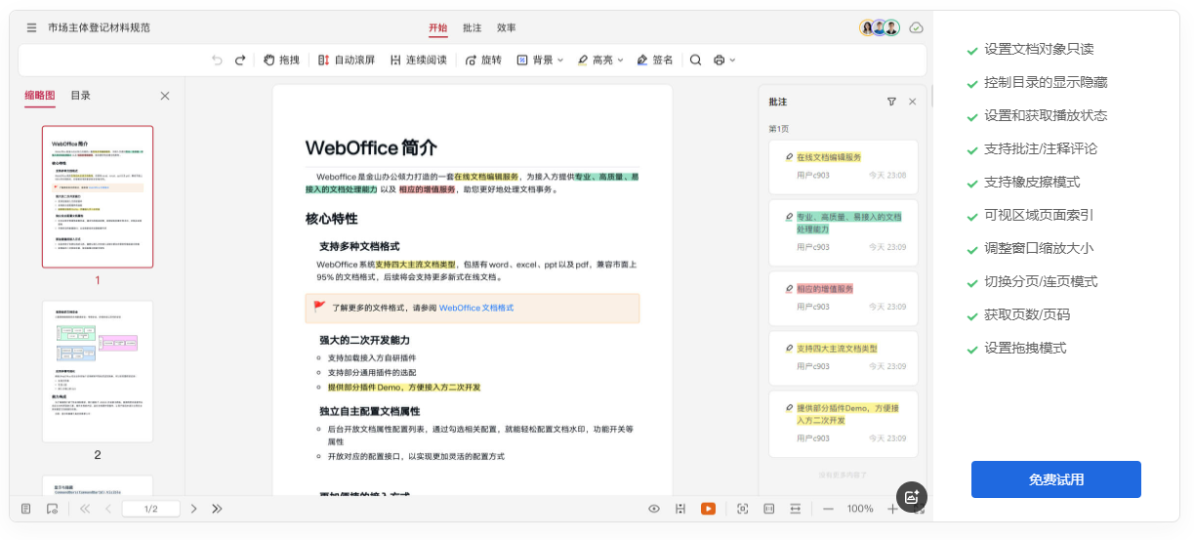This screenshot has width=1194, height=540.
Task: Open the WebOffice 文档格式 link
Action: (476, 308)
